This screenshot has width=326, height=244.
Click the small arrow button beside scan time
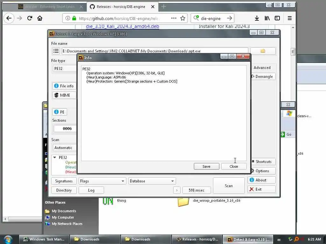tap(177, 190)
